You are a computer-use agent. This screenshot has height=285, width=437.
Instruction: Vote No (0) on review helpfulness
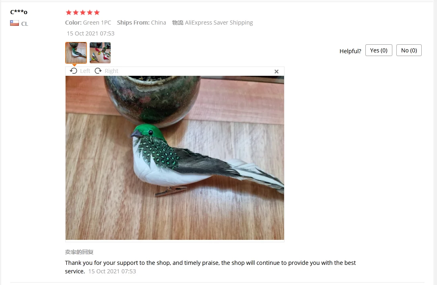409,50
